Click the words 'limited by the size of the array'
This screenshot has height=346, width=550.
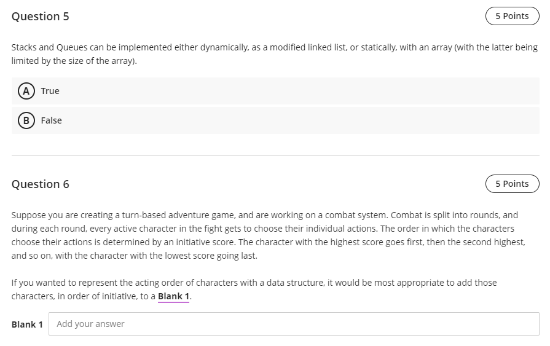pyautogui.click(x=73, y=61)
